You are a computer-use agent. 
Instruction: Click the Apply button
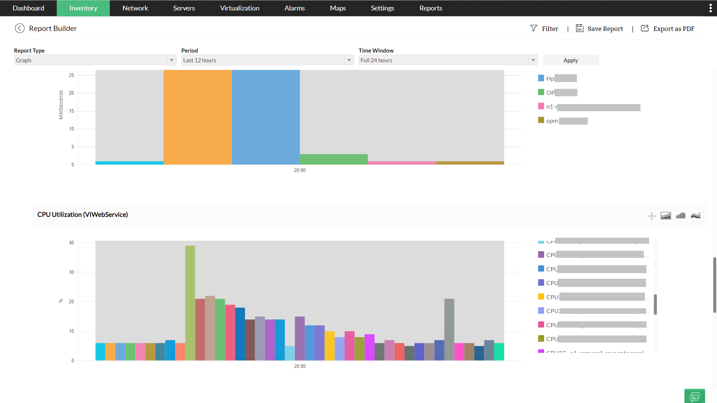570,60
